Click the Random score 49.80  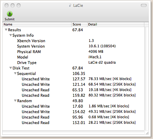point(78,101)
